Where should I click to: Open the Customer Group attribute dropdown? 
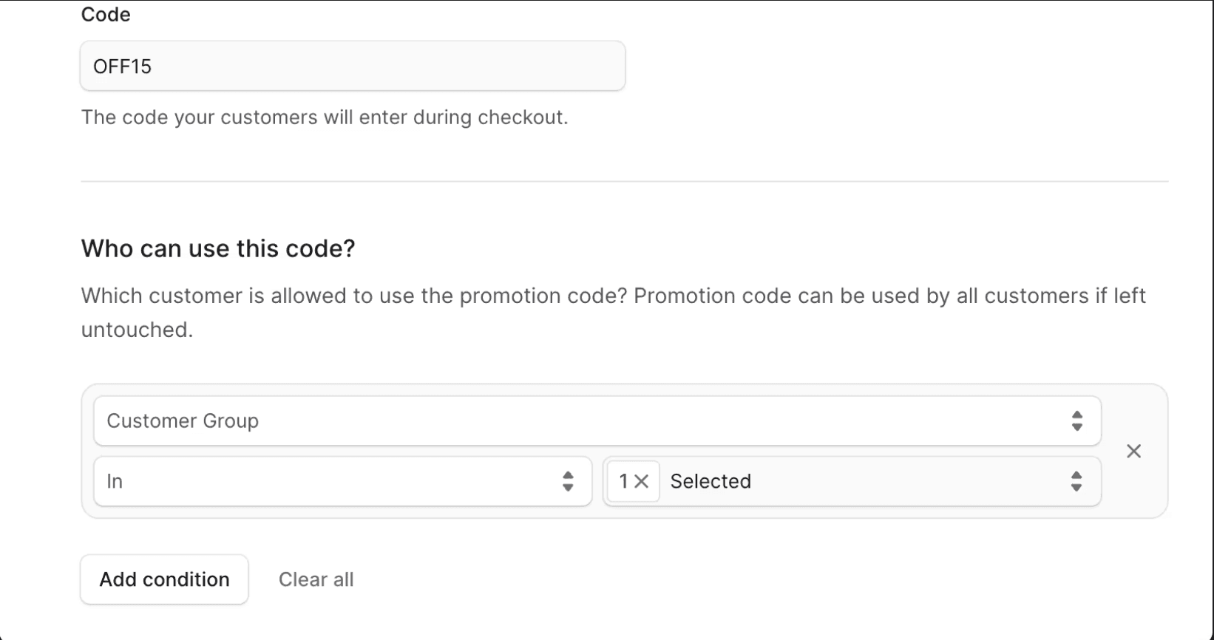click(x=596, y=421)
